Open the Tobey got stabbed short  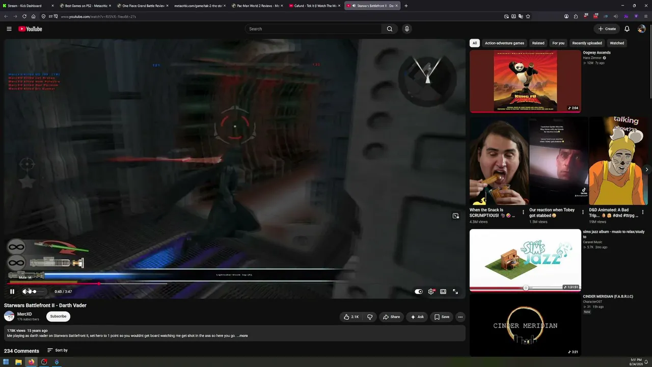click(558, 161)
